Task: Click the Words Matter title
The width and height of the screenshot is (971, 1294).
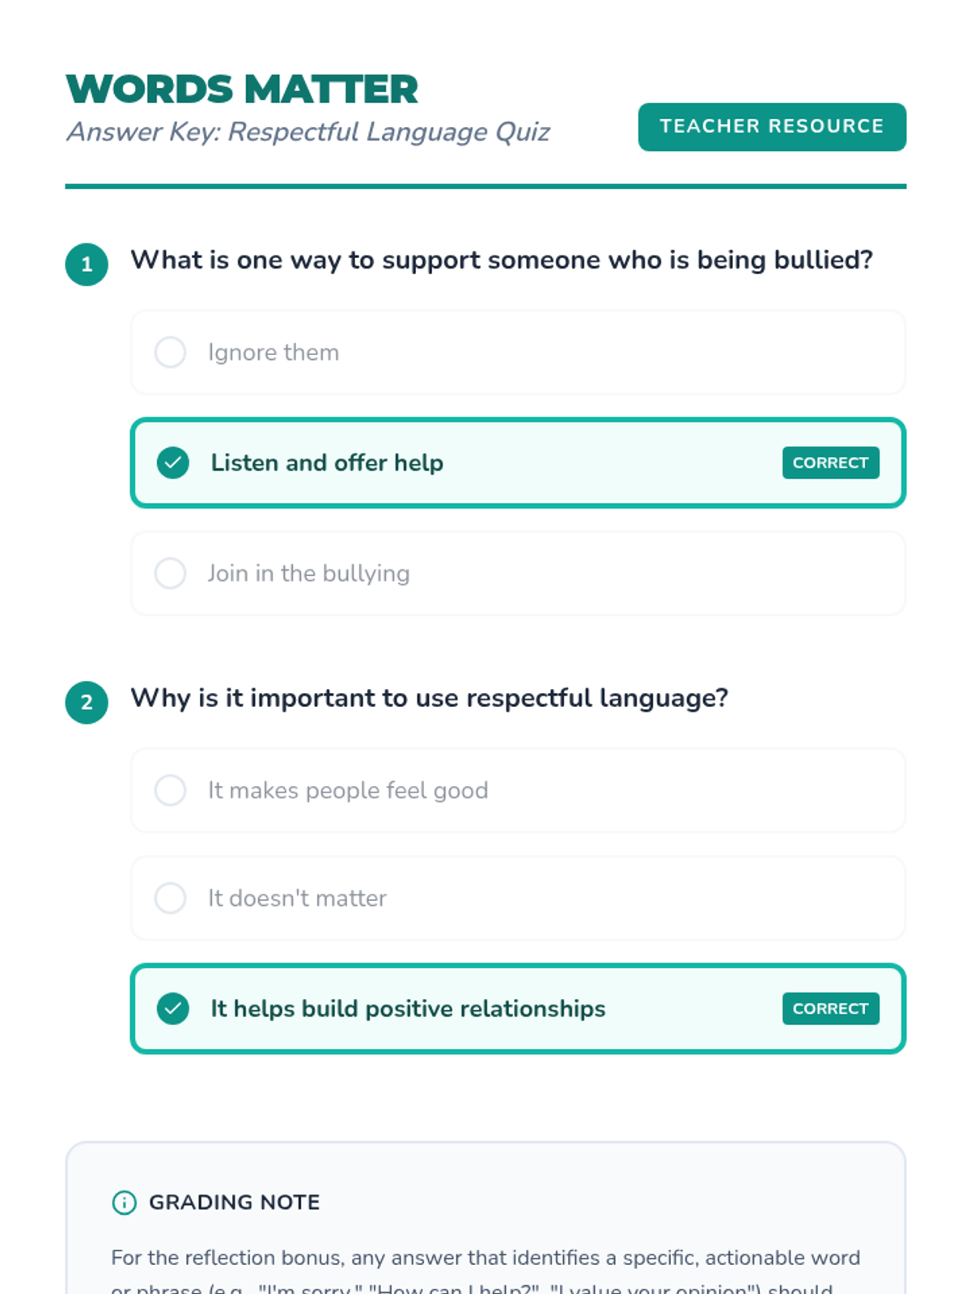Action: tap(242, 89)
